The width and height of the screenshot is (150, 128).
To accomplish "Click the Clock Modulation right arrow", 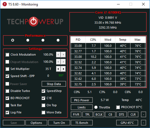I will pos(63,55).
